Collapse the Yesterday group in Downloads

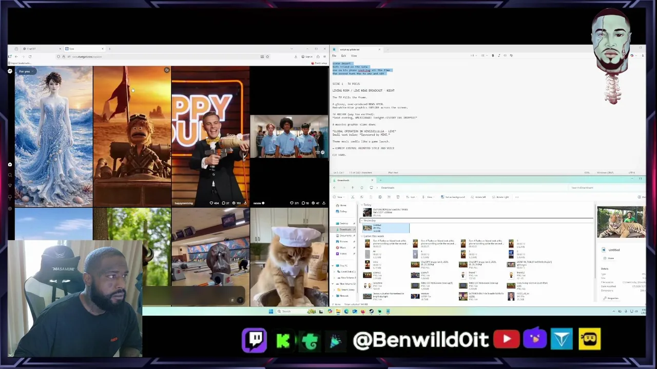tap(362, 220)
